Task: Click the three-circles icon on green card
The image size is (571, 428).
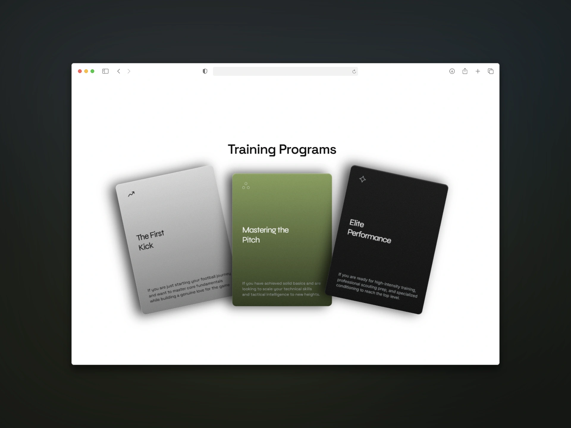Action: (246, 186)
